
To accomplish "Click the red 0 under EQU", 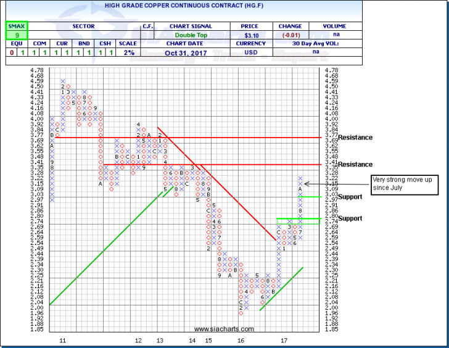I will click(11, 52).
